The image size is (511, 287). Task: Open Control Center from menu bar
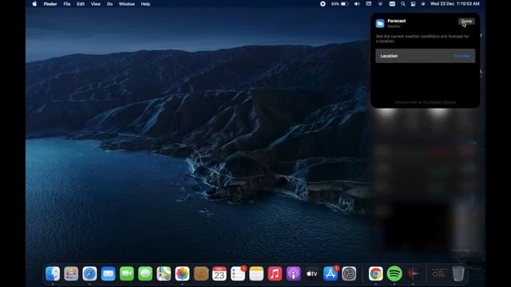(414, 4)
